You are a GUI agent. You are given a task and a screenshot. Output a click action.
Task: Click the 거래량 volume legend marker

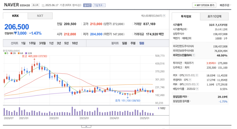tap(159, 108)
